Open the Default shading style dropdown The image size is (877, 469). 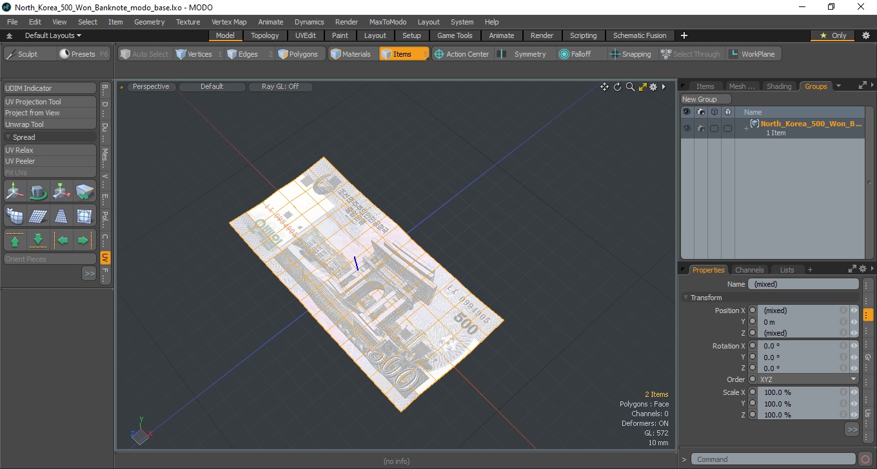[212, 86]
